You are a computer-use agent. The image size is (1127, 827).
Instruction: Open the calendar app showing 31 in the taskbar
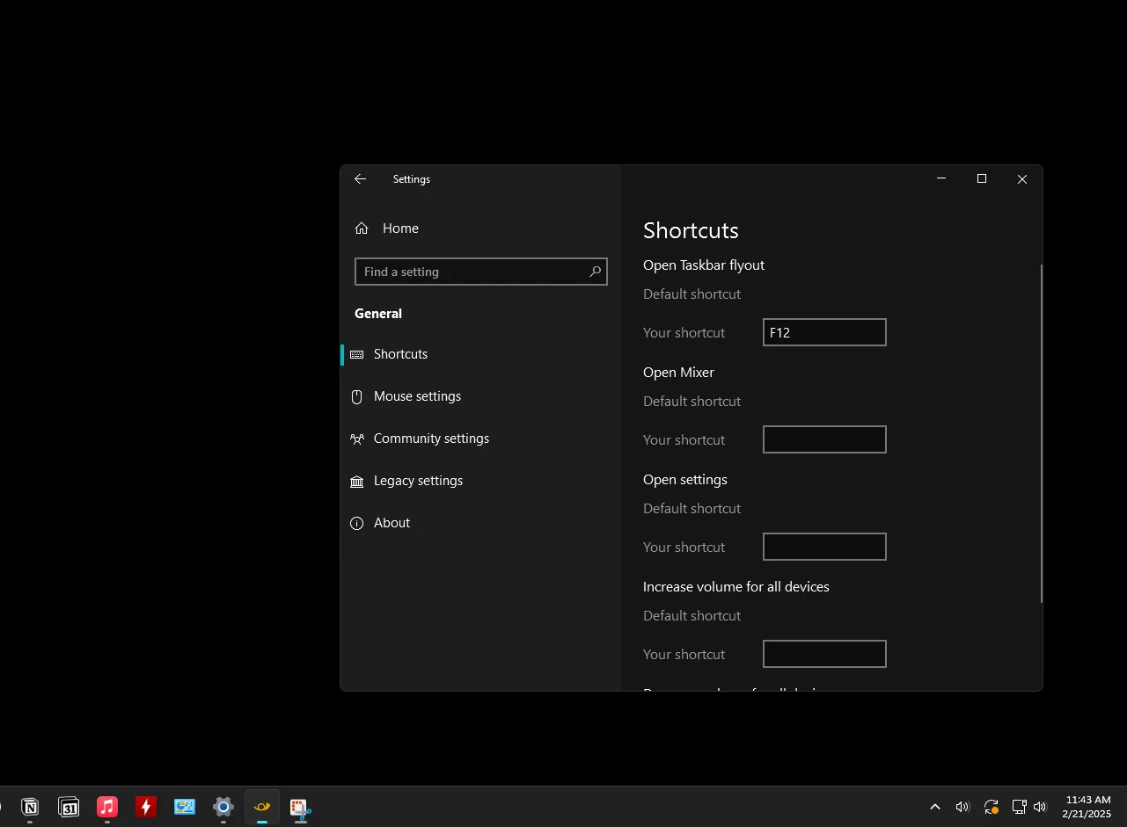(69, 807)
